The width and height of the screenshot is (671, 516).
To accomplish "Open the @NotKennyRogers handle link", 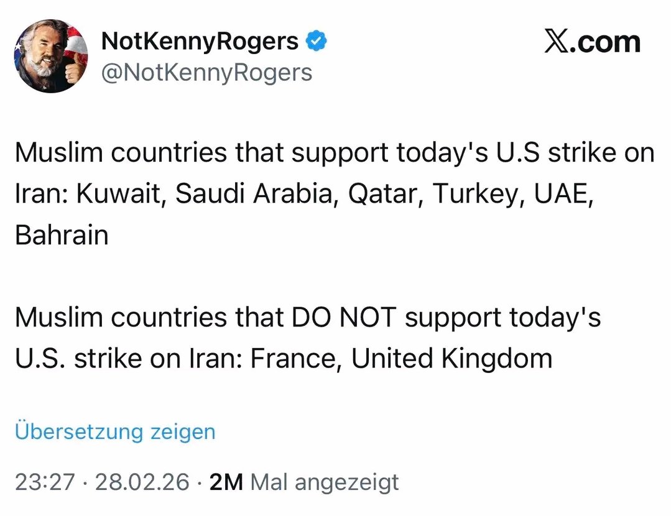I will click(206, 73).
